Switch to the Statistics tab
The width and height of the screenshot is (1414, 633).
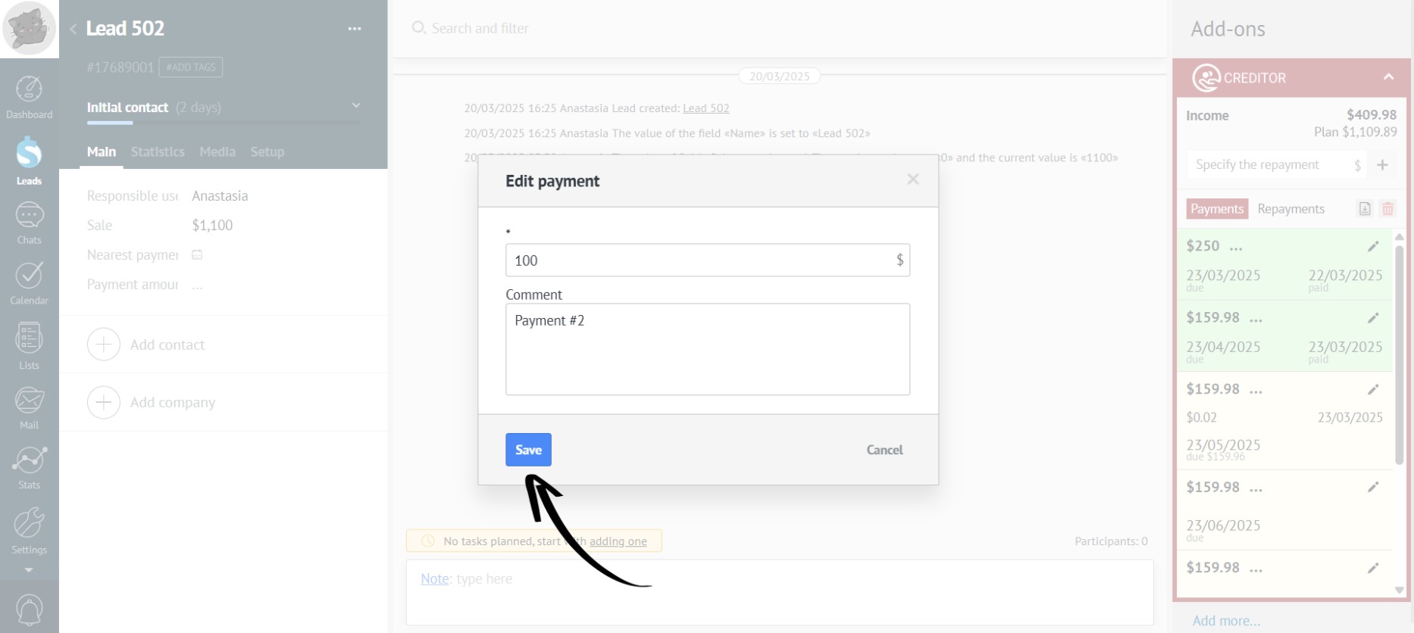[x=157, y=151]
